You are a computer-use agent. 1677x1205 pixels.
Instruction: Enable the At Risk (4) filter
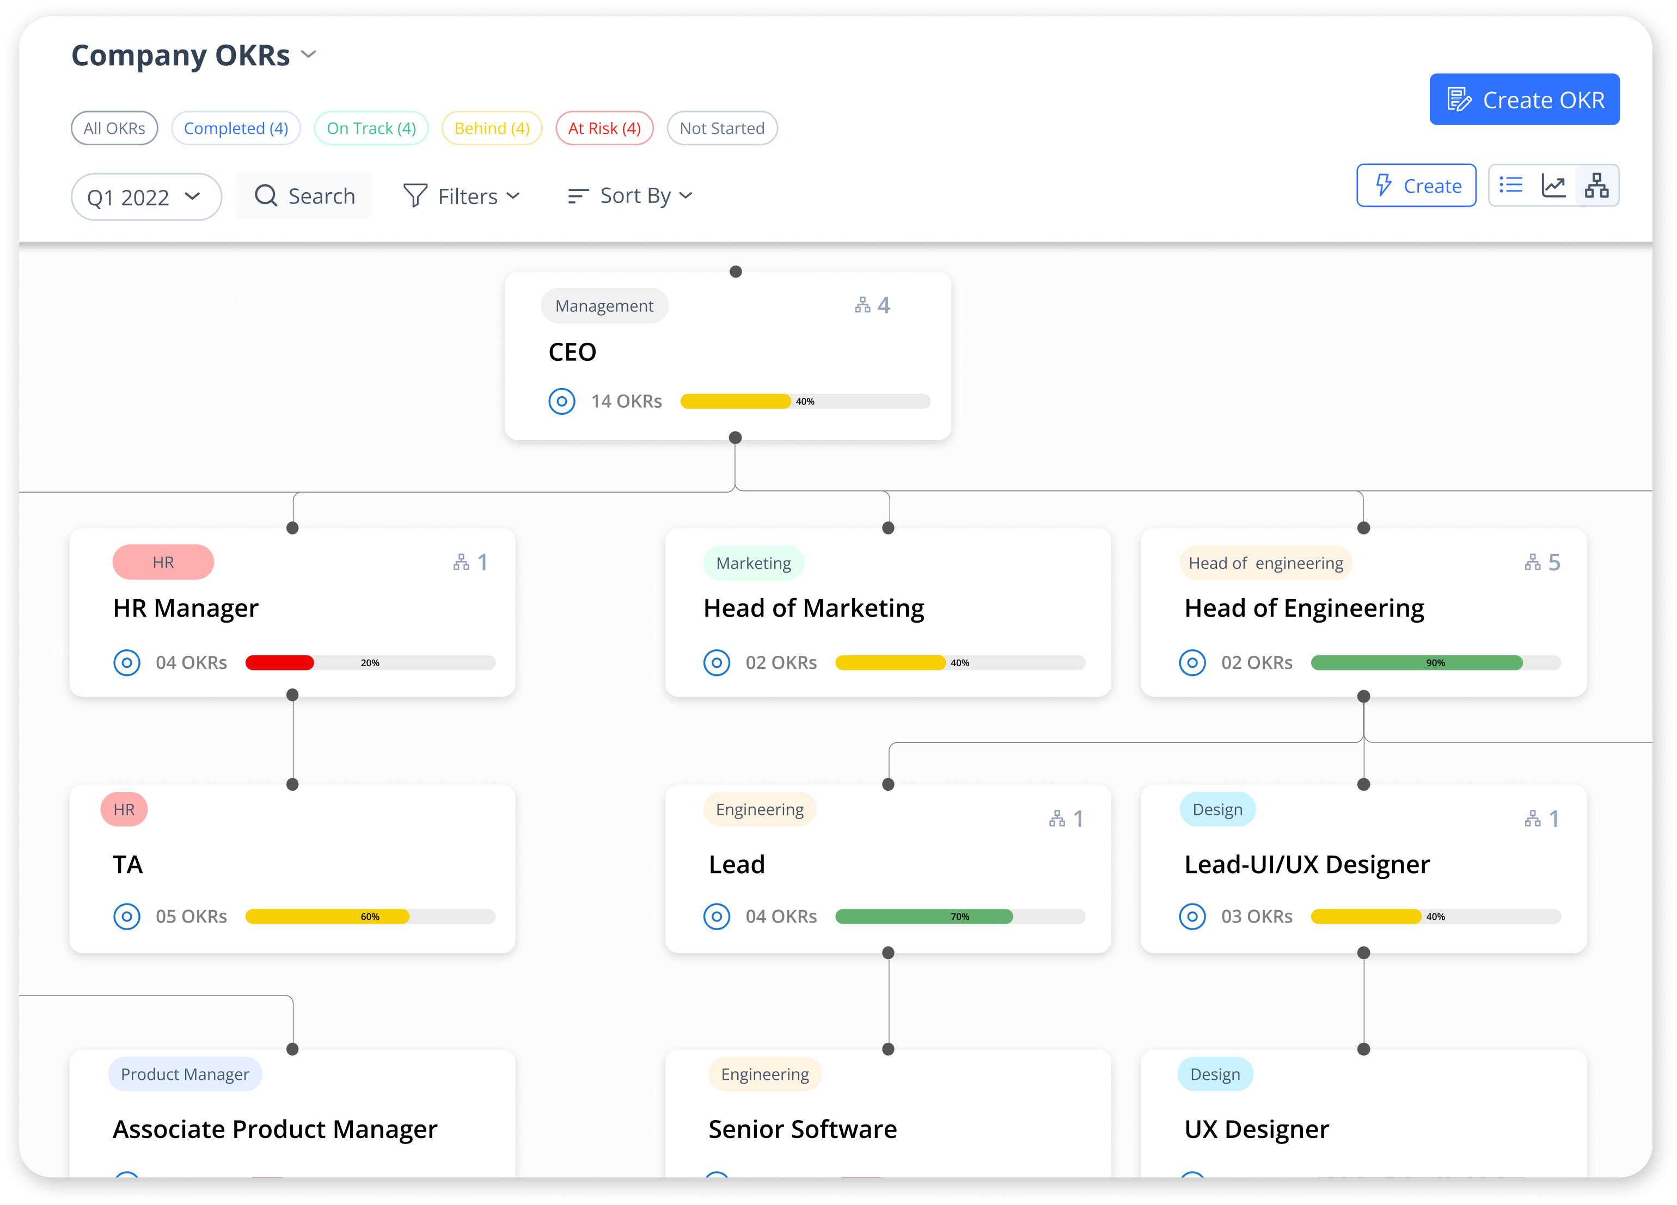[x=604, y=128]
